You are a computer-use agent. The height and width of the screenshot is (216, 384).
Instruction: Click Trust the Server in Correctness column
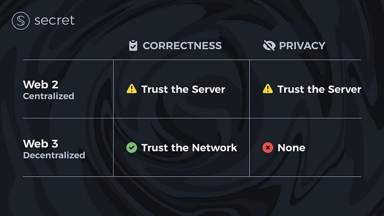click(183, 89)
